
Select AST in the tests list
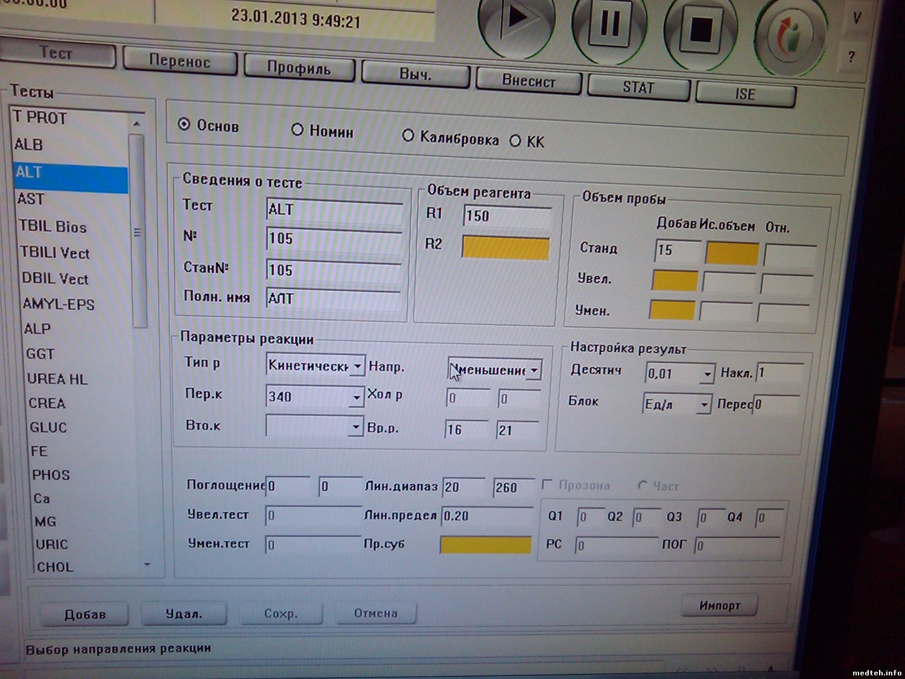tap(30, 199)
